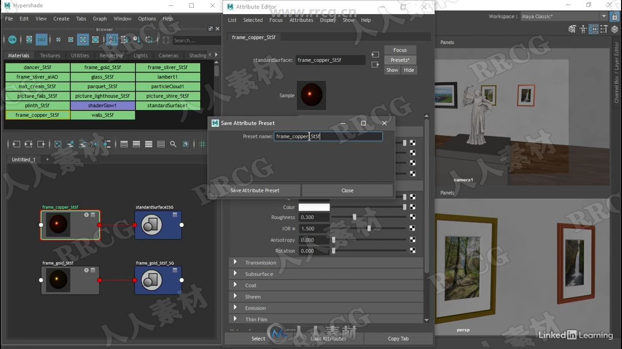
Task: Click the add selected nodes to graph icon
Action: click(70, 144)
